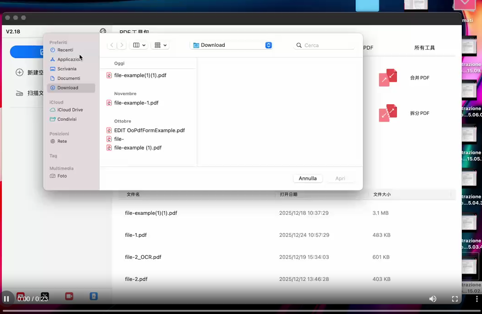The width and height of the screenshot is (482, 314).
Task: Focus the Cerca search field
Action: 324,45
